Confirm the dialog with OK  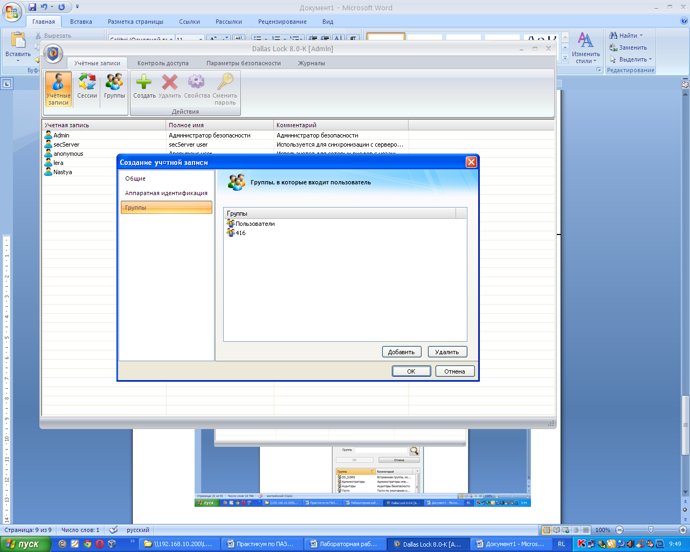411,371
